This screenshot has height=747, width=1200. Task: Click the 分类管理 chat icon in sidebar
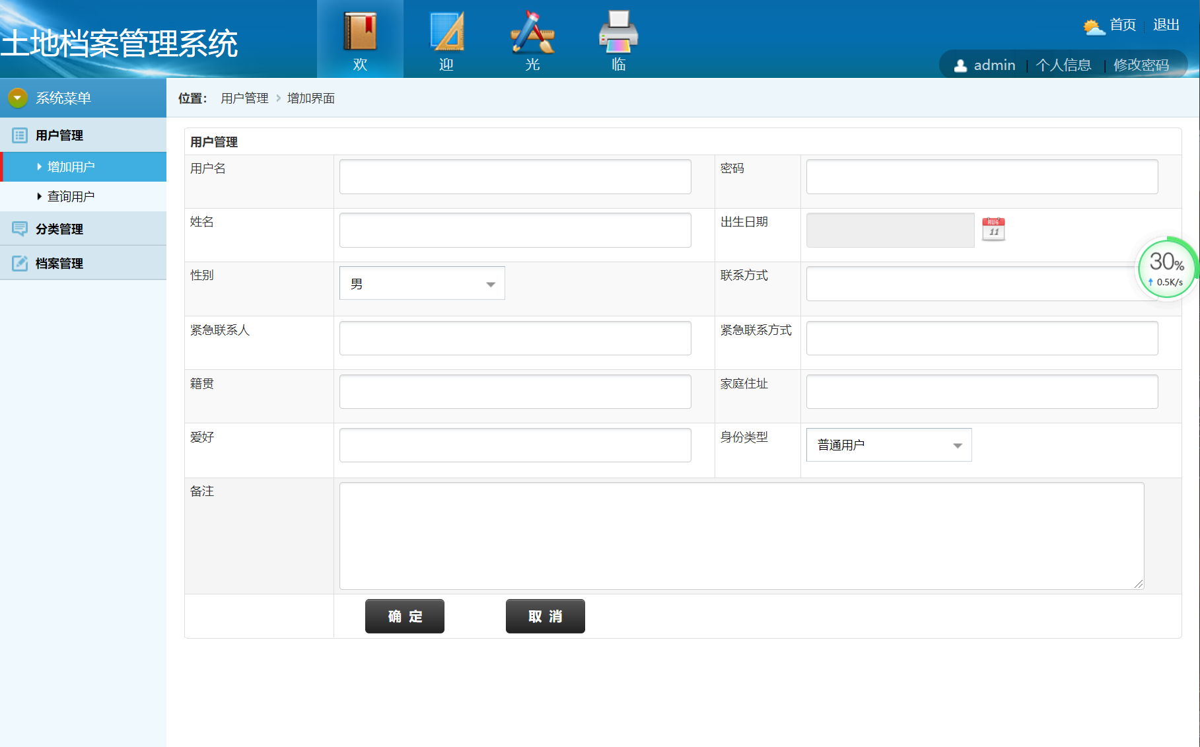pyautogui.click(x=20, y=229)
